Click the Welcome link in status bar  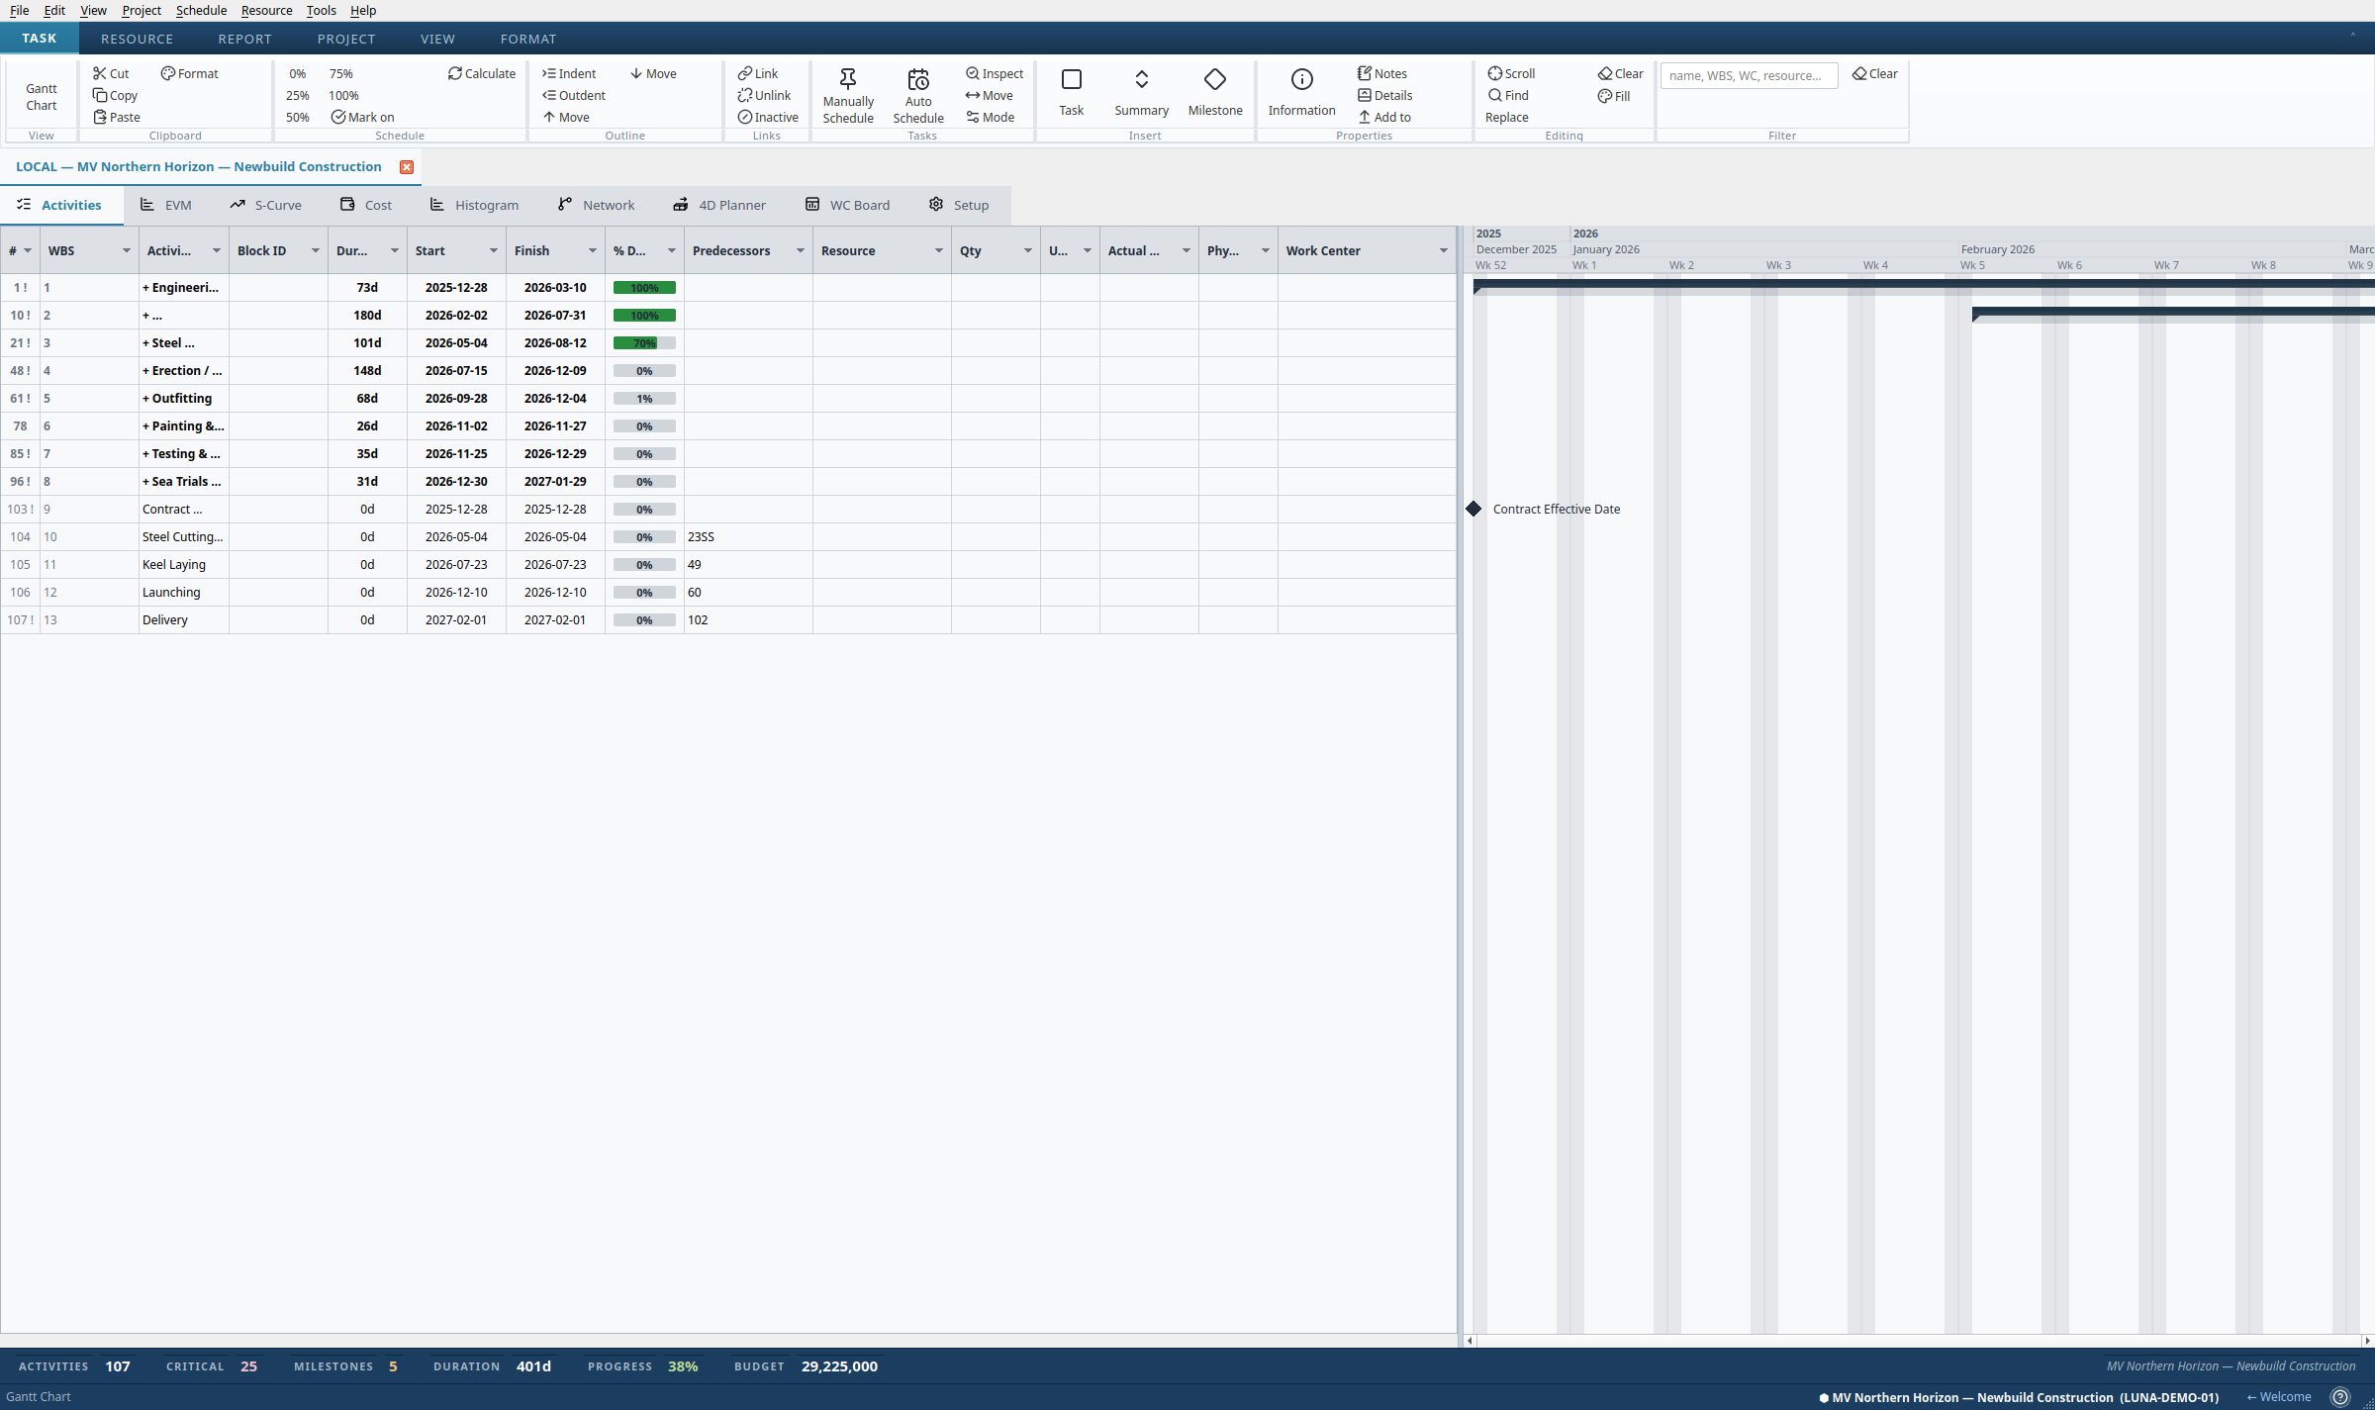click(2279, 1397)
